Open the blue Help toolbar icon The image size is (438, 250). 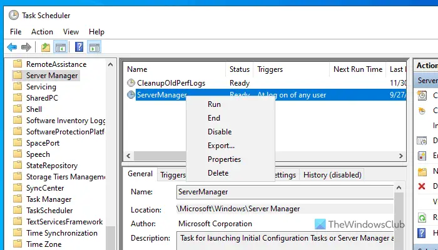79,47
